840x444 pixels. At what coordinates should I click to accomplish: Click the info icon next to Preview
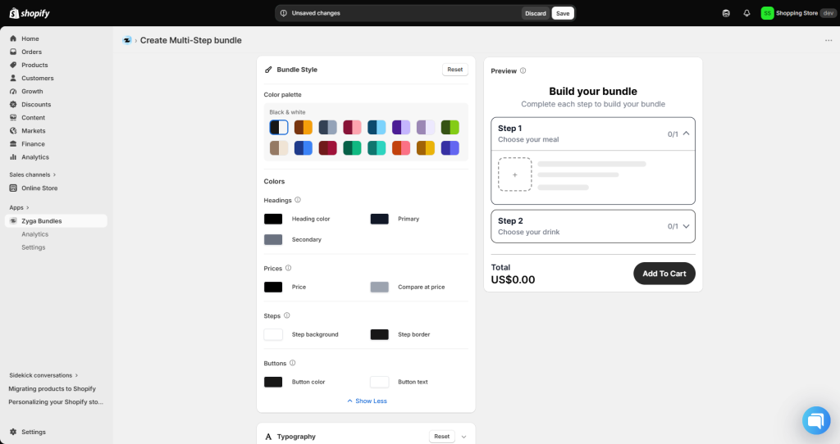tap(523, 70)
